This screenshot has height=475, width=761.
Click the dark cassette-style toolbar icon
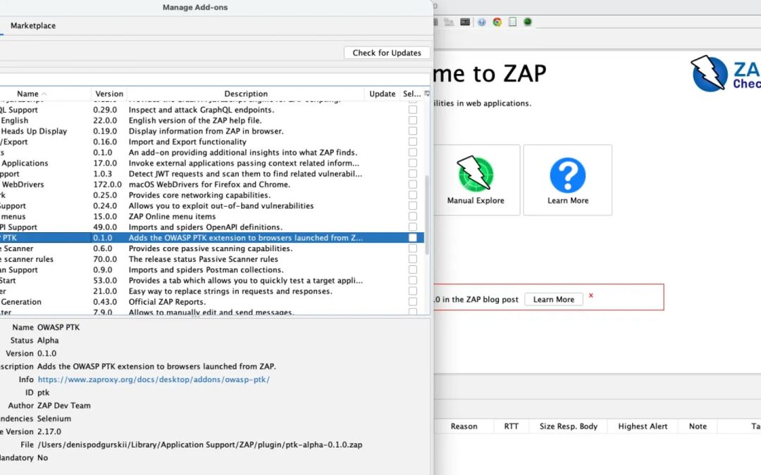pos(464,22)
